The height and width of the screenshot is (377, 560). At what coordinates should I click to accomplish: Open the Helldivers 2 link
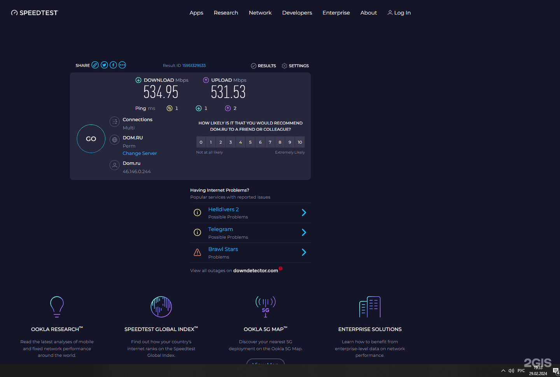(224, 209)
